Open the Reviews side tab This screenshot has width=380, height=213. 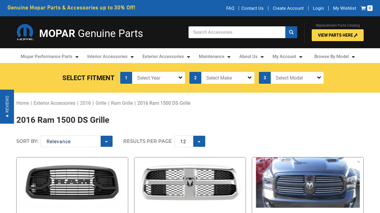click(x=7, y=106)
